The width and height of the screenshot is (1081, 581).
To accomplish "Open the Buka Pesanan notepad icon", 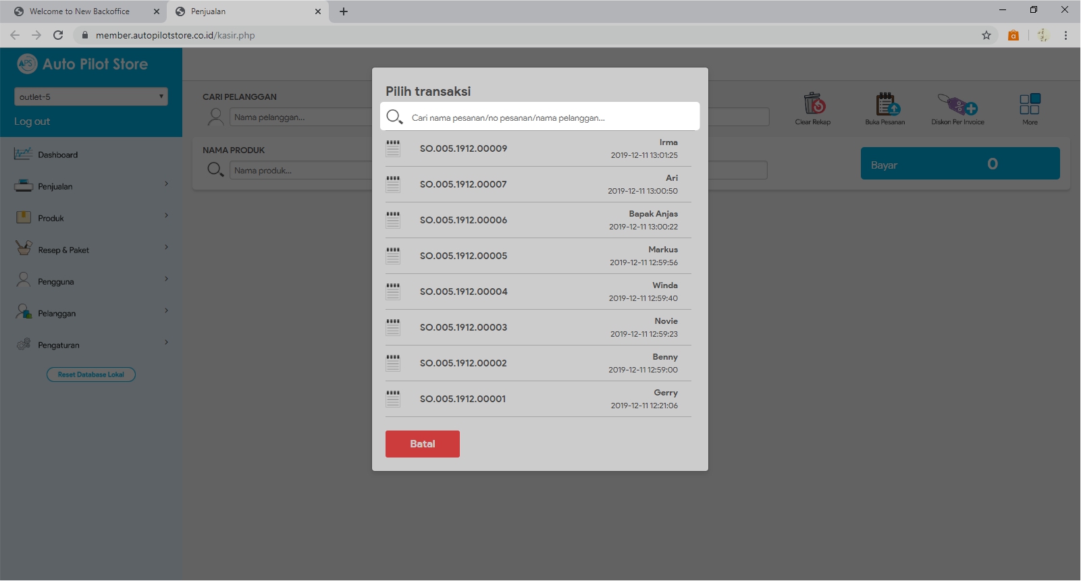I will [x=886, y=105].
